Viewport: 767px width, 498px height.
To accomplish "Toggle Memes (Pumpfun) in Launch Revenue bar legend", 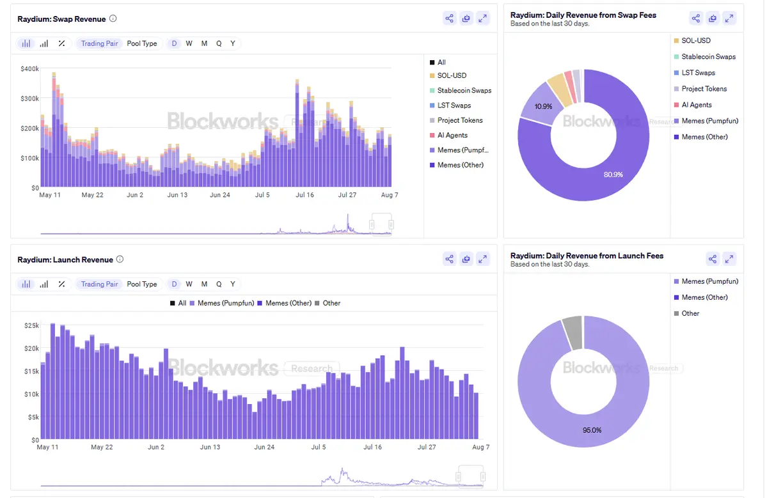I will [222, 303].
